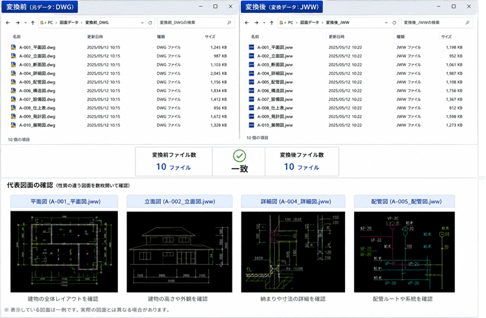The width and height of the screenshot is (486, 318).
Task: Select the A-004_詳細図.jww file name
Action: click(x=275, y=73)
